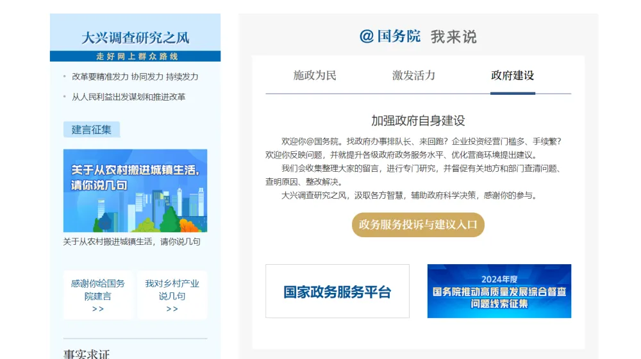
Task: Click the 事实求证 section heading
Action: [87, 354]
